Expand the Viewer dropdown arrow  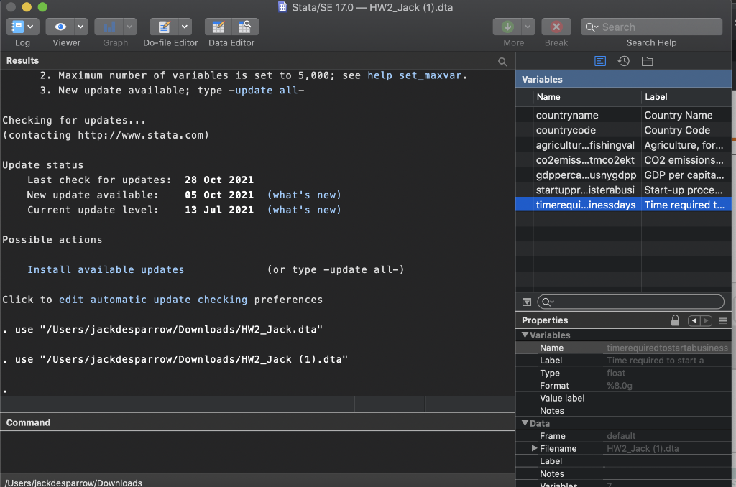80,27
